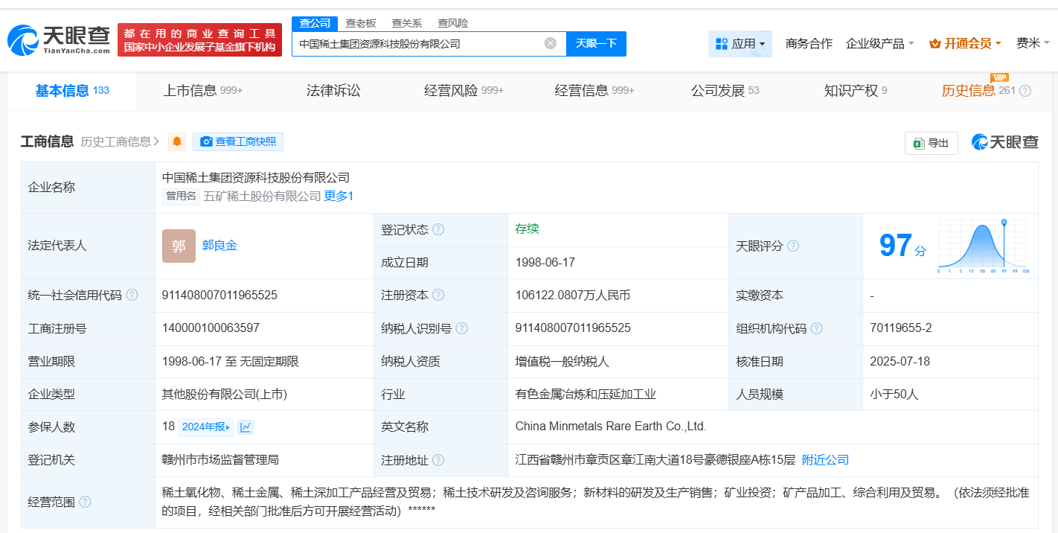Image resolution: width=1058 pixels, height=533 pixels.
Task: Open the 应用 dropdown menu
Action: [x=740, y=44]
